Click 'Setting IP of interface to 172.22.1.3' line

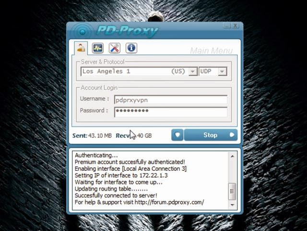tap(121, 175)
